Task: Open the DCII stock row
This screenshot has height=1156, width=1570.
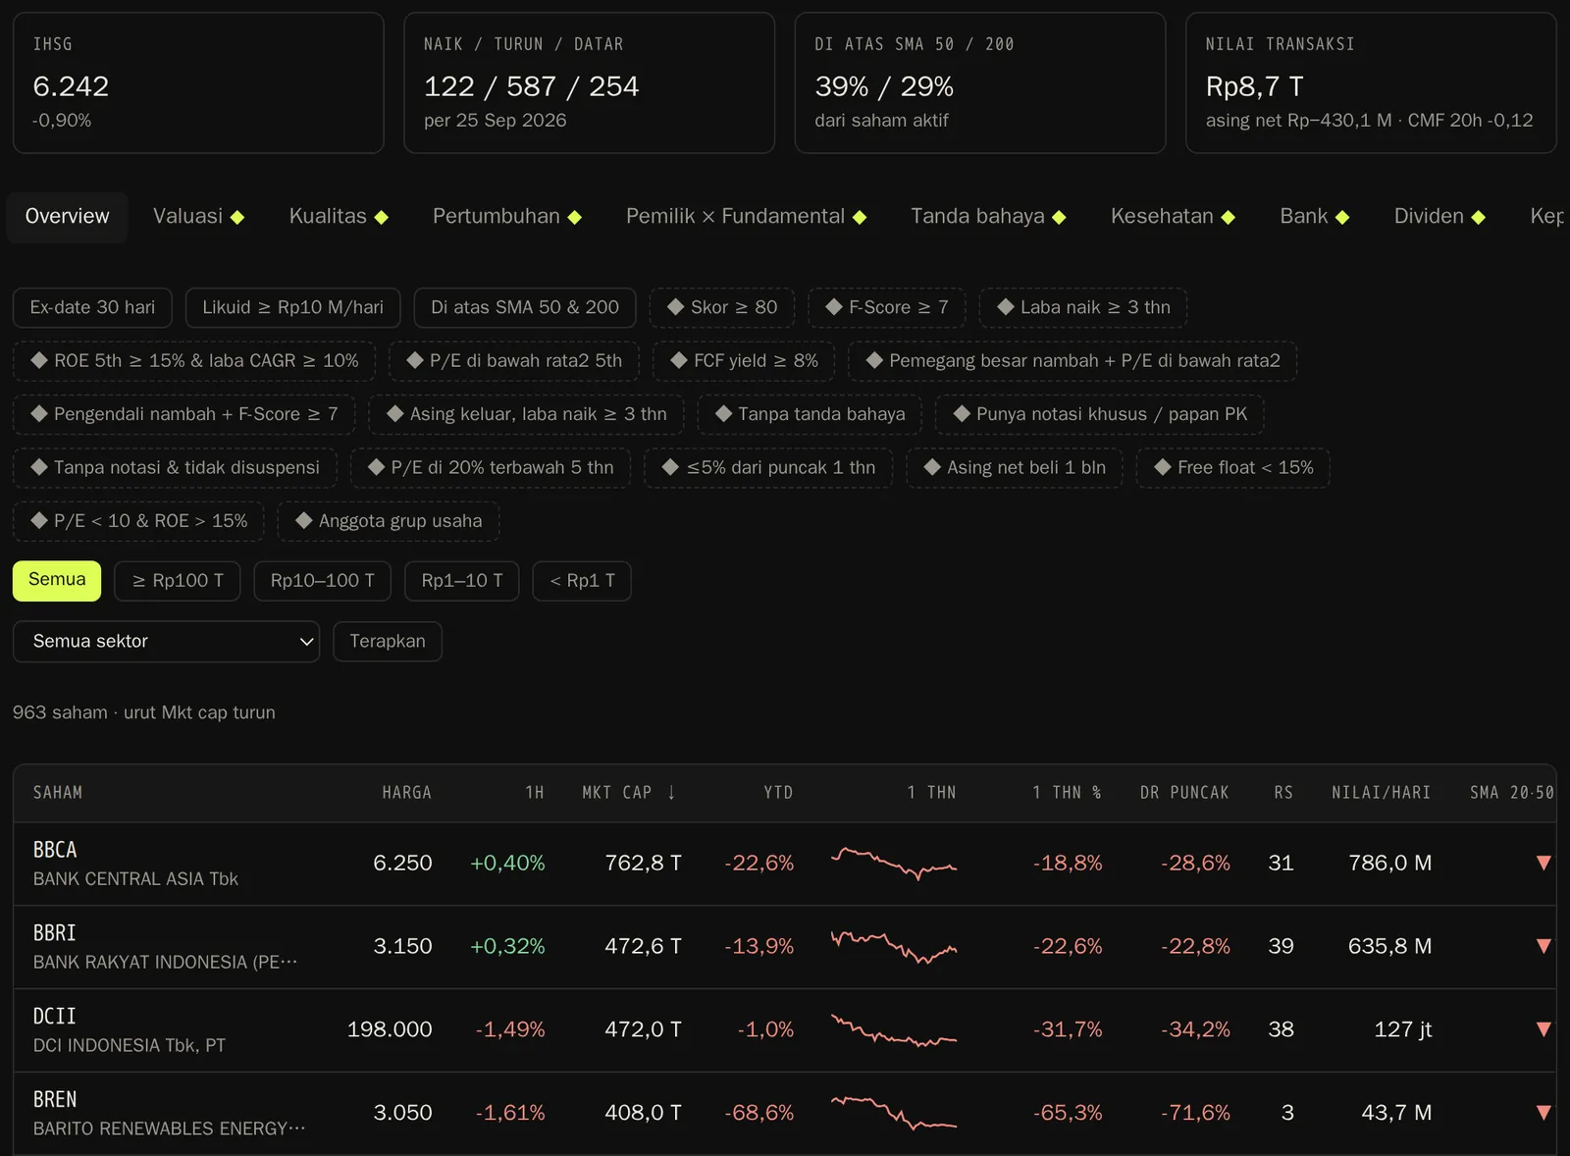Action: 784,1030
